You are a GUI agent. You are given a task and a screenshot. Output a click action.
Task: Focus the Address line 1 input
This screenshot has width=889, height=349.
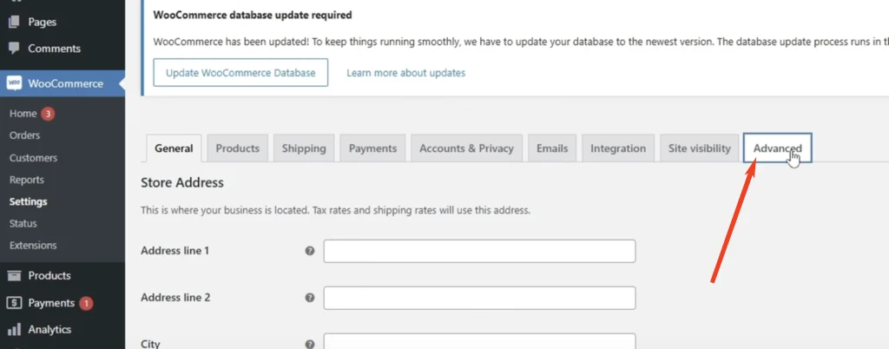tap(479, 251)
